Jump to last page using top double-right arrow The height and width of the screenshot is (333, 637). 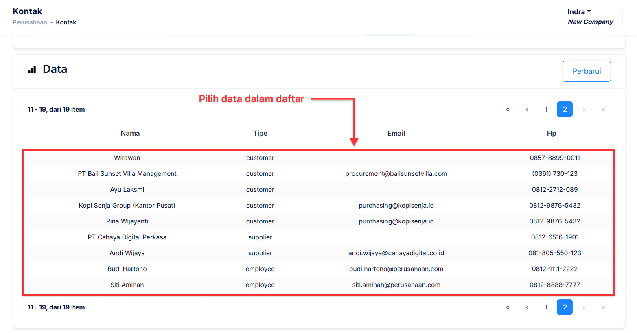pos(603,110)
